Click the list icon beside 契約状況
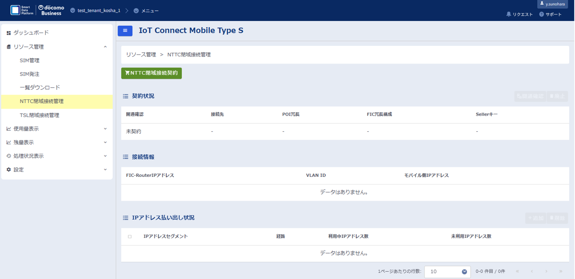This screenshot has height=279, width=575. [126, 96]
